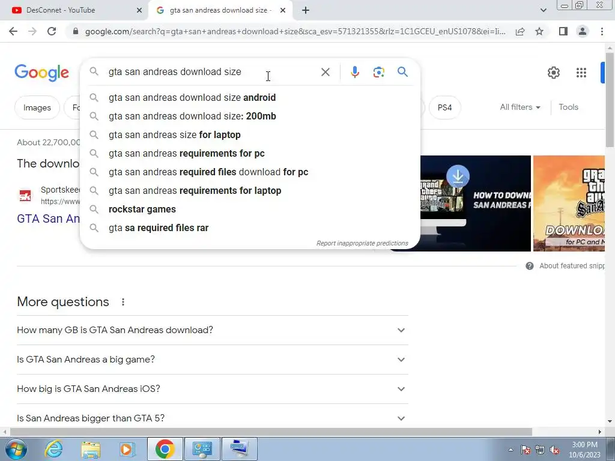
Task: Click the About featured snippets help icon
Action: (x=530, y=266)
